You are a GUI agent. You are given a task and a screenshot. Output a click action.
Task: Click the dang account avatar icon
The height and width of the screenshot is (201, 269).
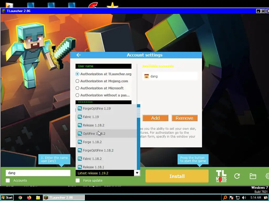click(147, 76)
